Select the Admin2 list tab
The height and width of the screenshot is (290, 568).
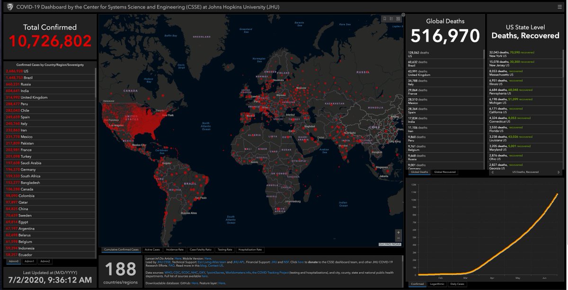[45, 261]
